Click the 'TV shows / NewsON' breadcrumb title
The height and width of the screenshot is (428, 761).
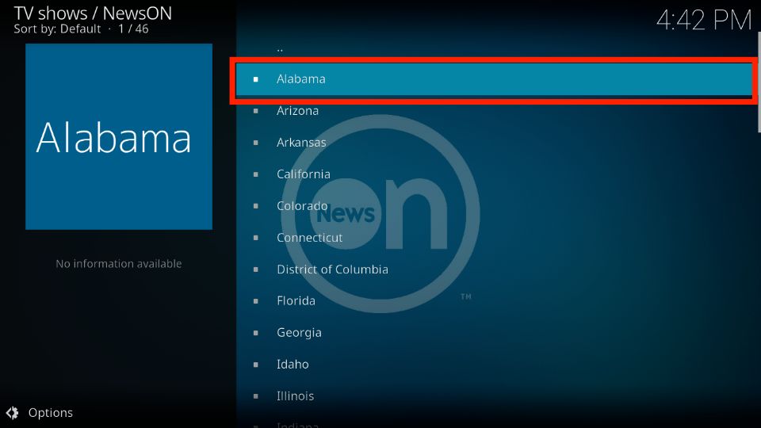pos(93,13)
